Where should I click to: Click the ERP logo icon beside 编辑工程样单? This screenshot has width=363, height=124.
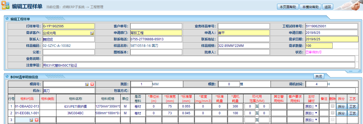[x=5, y=5]
